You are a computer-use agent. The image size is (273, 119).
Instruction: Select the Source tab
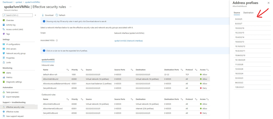[237, 12]
